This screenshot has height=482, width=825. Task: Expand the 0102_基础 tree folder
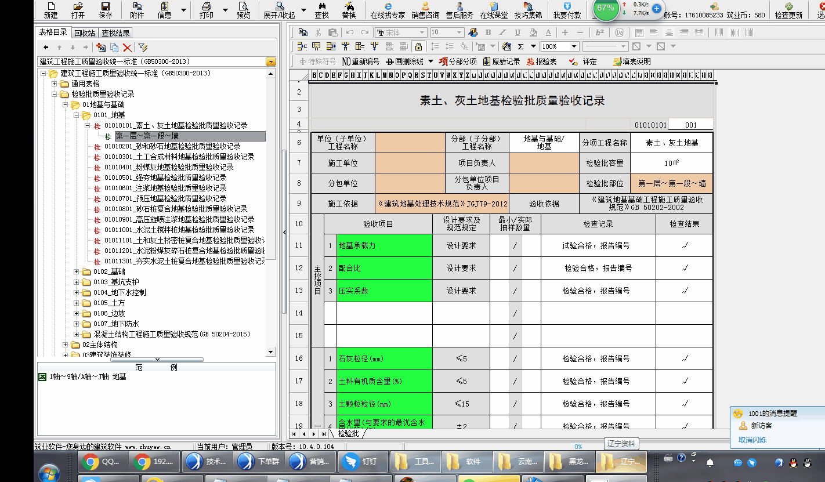click(77, 271)
